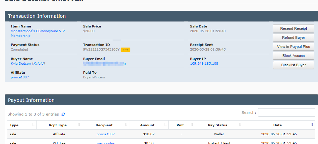Click the BryanWinters Paid To value
318x144 pixels.
pos(94,77)
